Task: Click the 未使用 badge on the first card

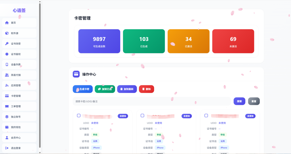Action: click(x=123, y=116)
